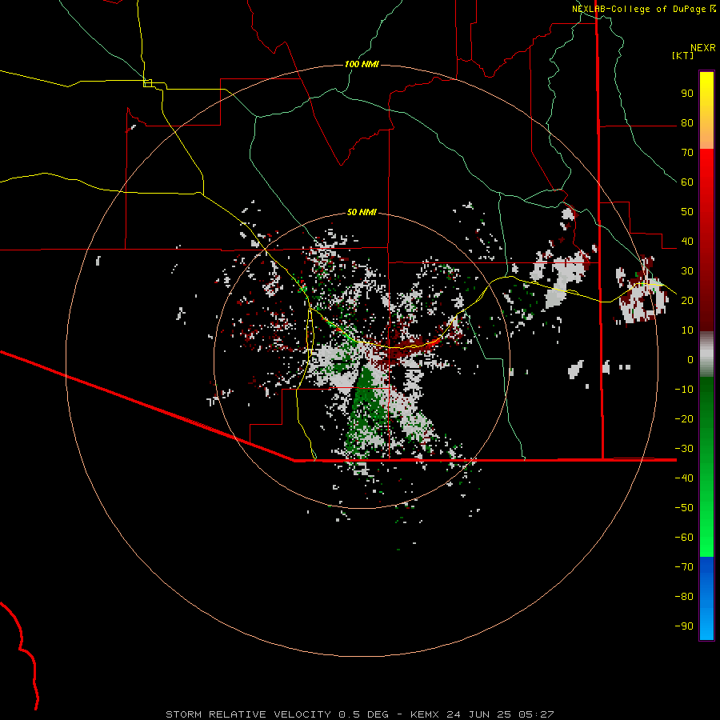Click the NEXR label above the color scale
This screenshot has height=720, width=720.
(x=703, y=48)
